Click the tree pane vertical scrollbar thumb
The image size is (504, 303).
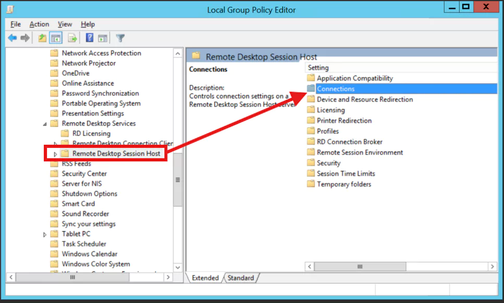pyautogui.click(x=178, y=180)
